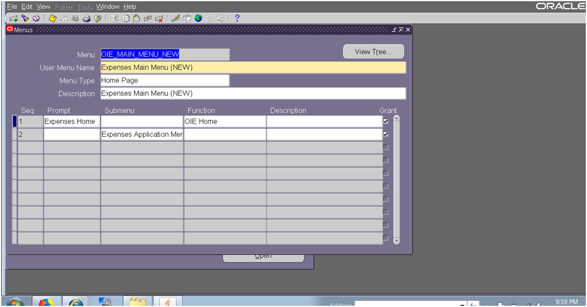Click the grayed Next Step toolbar icon
The width and height of the screenshot is (587, 307).
tap(64, 18)
